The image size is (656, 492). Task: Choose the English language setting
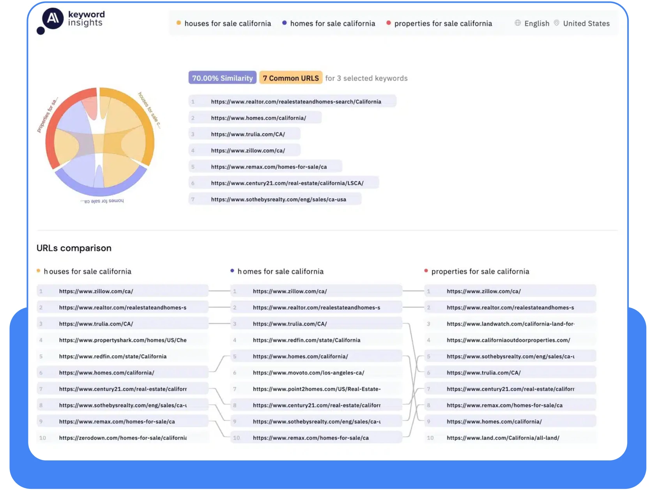click(x=537, y=23)
